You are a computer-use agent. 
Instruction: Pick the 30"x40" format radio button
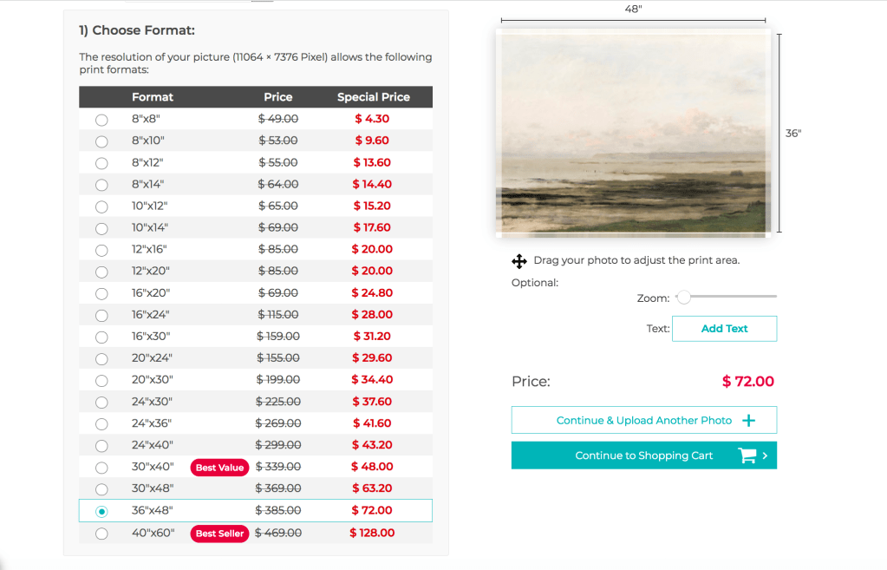pyautogui.click(x=101, y=468)
